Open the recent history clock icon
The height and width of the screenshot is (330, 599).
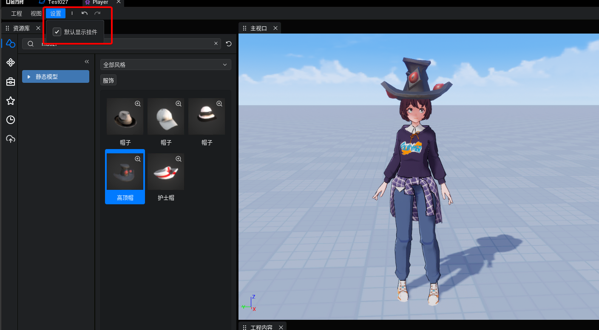(11, 120)
